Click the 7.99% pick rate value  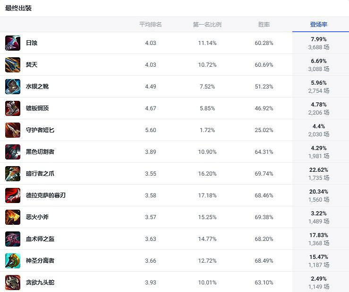point(318,39)
